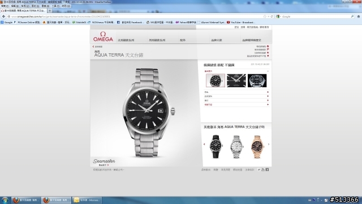Viewport: 362px width, 204px height.
Task: Select the dial close-up thumbnail
Action: click(x=236, y=80)
